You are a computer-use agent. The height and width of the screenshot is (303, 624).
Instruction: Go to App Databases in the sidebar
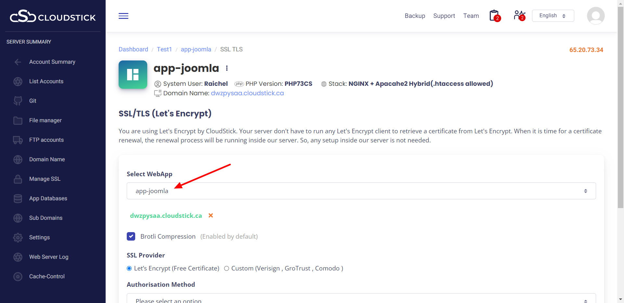coord(48,198)
